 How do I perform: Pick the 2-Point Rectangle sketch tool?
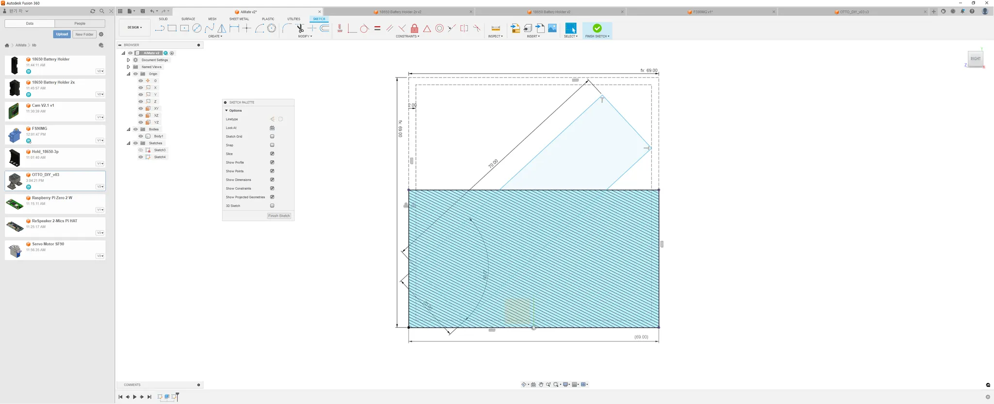[172, 29]
